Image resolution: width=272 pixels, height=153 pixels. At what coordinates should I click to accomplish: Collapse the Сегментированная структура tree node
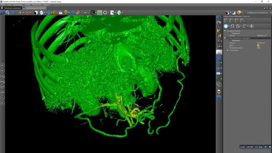pyautogui.click(x=225, y=38)
